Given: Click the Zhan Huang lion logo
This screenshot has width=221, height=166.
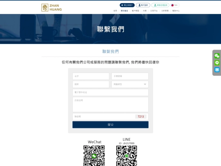Looking at the screenshot, I should point(45,8).
